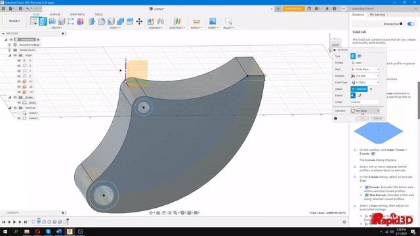420x236 pixels.
Task: Select the Press Pull modify tool
Action: (92, 22)
